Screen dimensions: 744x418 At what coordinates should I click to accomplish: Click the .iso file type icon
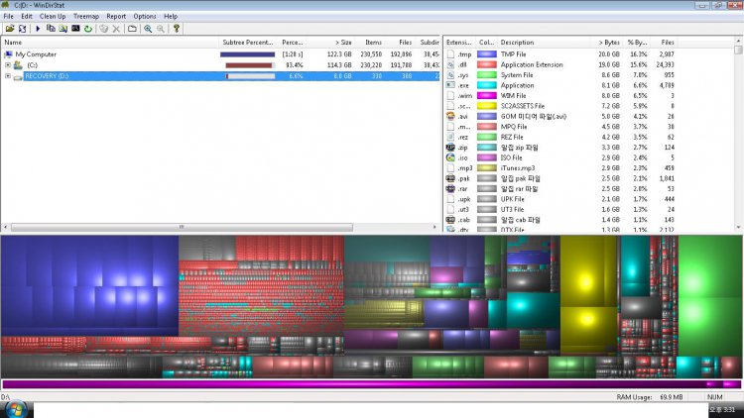[450, 157]
